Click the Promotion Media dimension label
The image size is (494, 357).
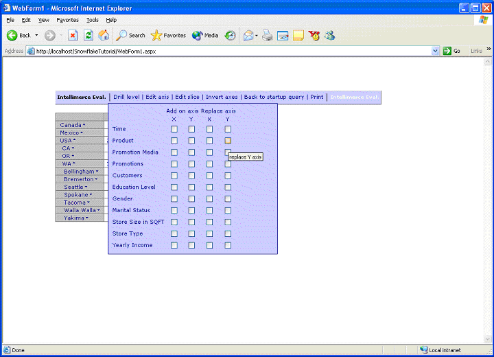tap(135, 152)
